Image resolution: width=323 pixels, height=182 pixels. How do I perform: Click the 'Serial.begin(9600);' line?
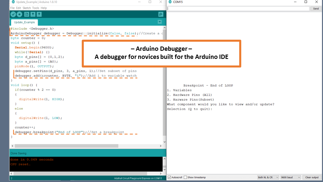pos(34,47)
